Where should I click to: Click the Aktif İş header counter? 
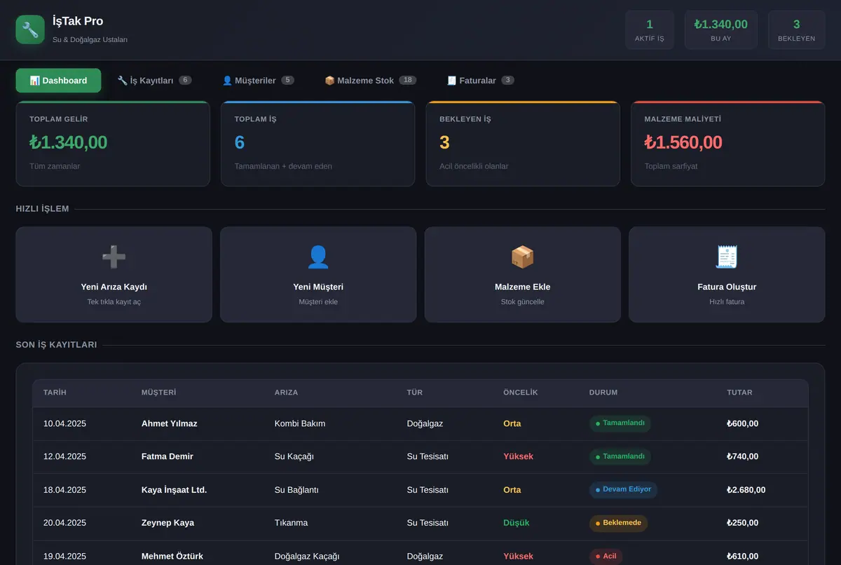click(650, 30)
